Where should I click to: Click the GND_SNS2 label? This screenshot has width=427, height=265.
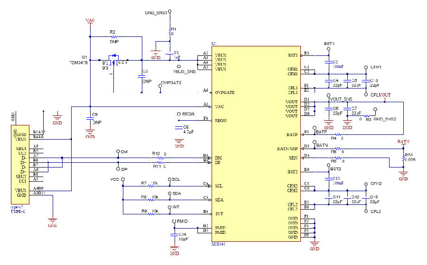pos(385,119)
